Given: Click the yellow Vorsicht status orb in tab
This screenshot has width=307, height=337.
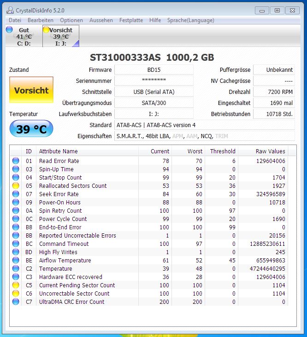Looking at the screenshot, I should 46,29.
